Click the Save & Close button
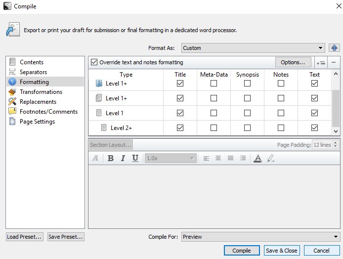This screenshot has width=343, height=259. point(282,251)
